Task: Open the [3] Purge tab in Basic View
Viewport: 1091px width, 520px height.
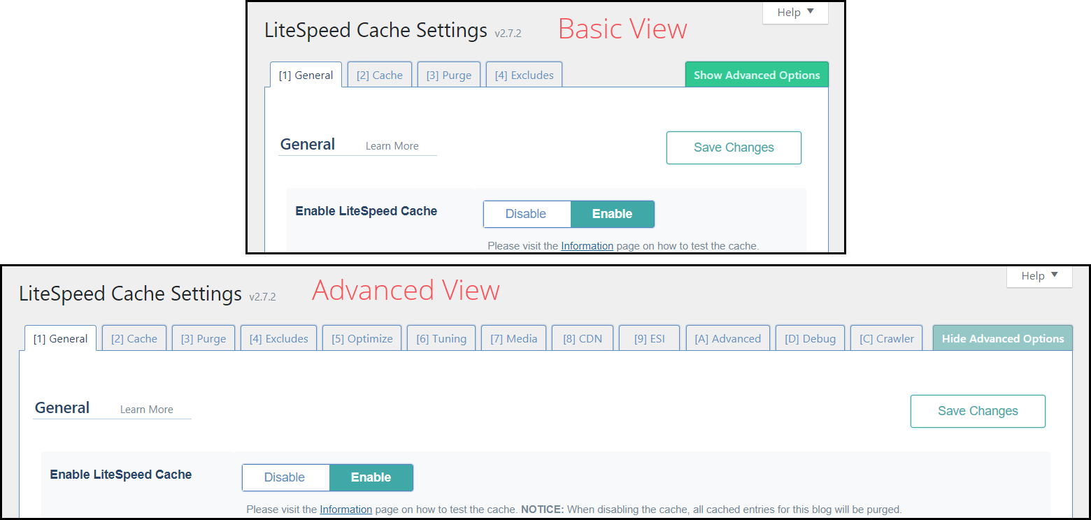Action: [x=449, y=75]
